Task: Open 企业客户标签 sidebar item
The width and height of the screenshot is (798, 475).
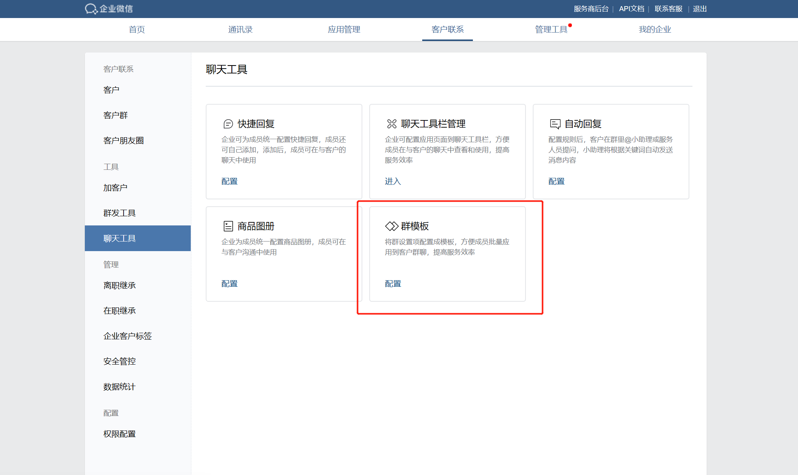Action: pyautogui.click(x=127, y=336)
